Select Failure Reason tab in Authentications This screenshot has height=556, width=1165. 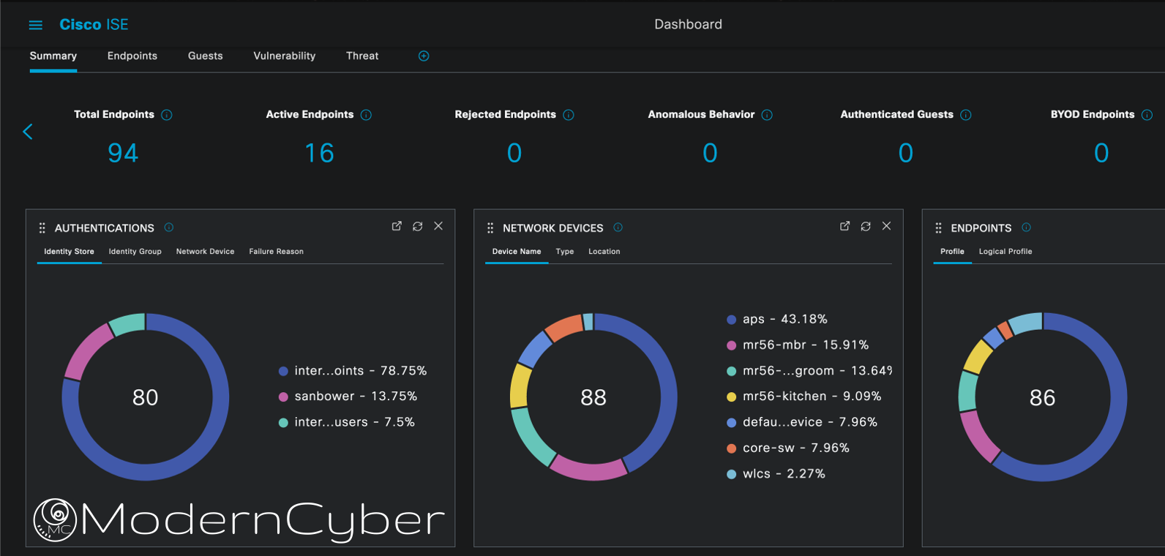tap(276, 252)
